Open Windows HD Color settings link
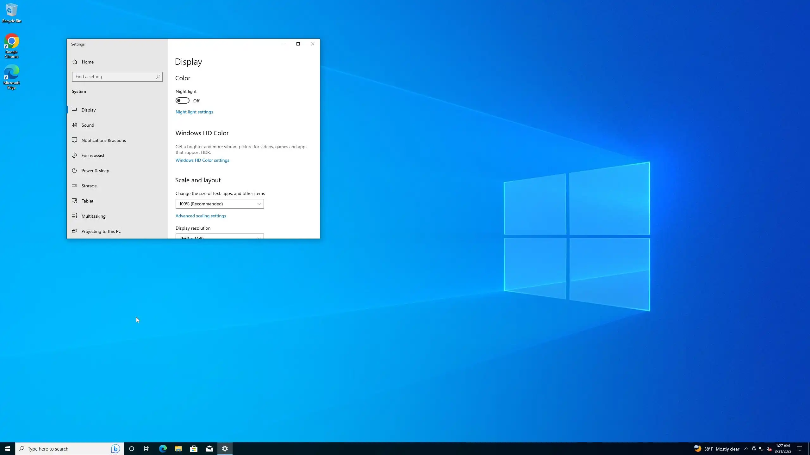The image size is (810, 455). [x=202, y=160]
